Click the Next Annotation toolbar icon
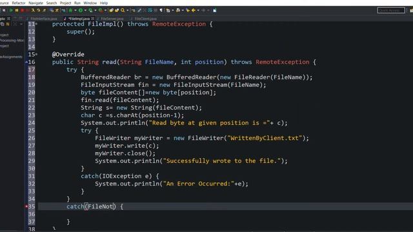Screen dimensions: 413x232 (168, 10)
